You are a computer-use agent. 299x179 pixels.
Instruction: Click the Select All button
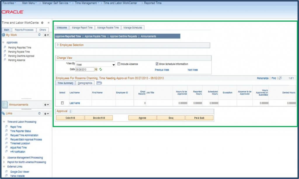(x=70, y=118)
